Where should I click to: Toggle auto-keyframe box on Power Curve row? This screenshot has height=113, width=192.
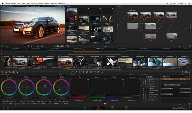tap(145, 96)
